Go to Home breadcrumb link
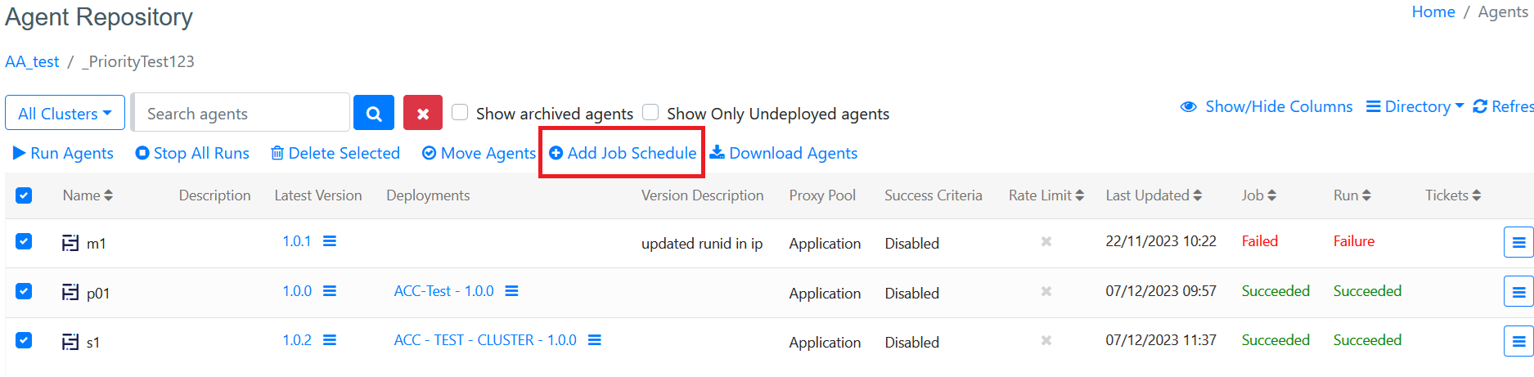The image size is (1534, 377). [1433, 12]
